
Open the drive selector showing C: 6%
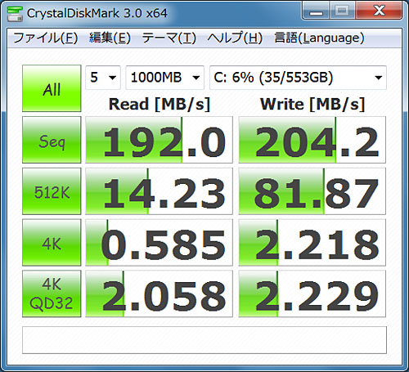pyautogui.click(x=298, y=78)
